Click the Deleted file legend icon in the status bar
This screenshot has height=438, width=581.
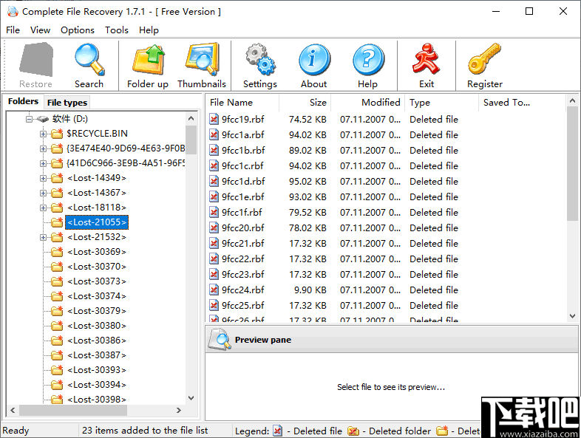point(277,431)
